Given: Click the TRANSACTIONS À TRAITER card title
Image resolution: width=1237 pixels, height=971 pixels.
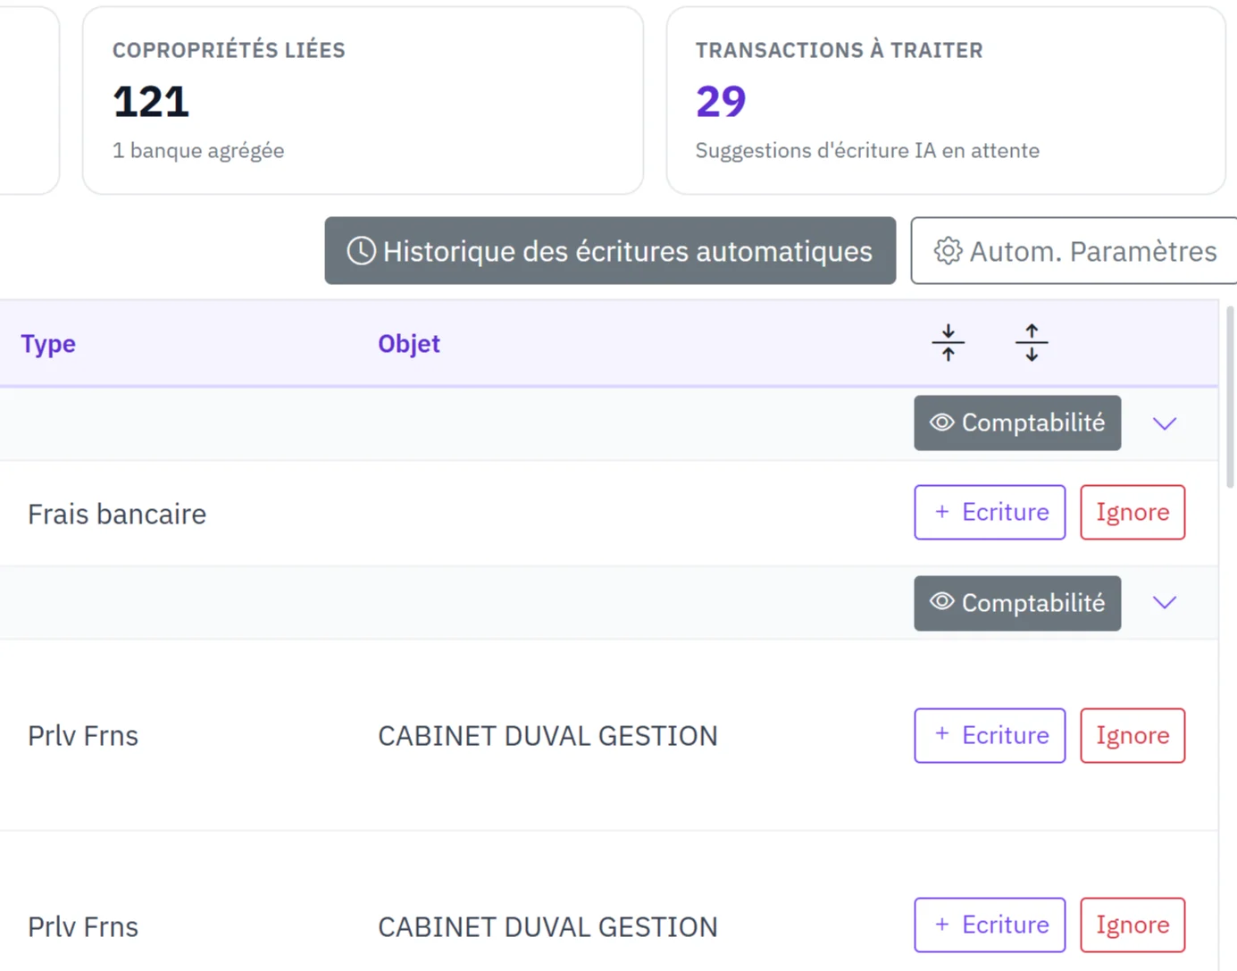Looking at the screenshot, I should click(839, 50).
